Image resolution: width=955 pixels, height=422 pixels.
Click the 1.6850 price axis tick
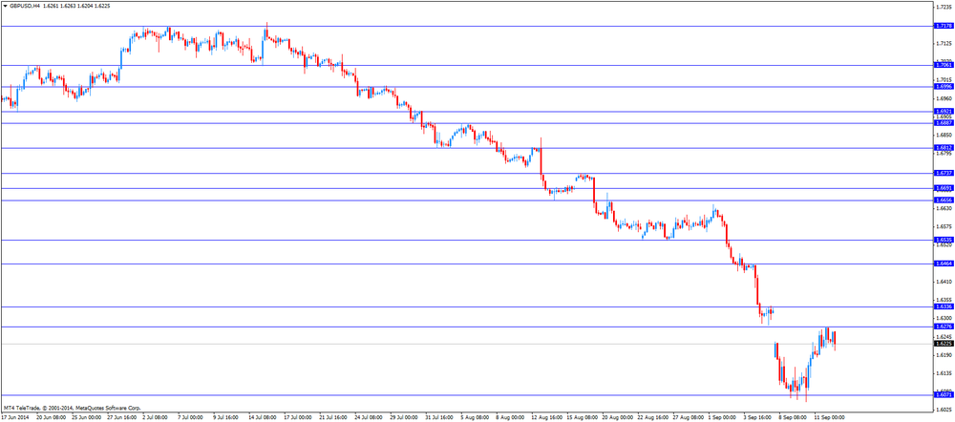[944, 135]
